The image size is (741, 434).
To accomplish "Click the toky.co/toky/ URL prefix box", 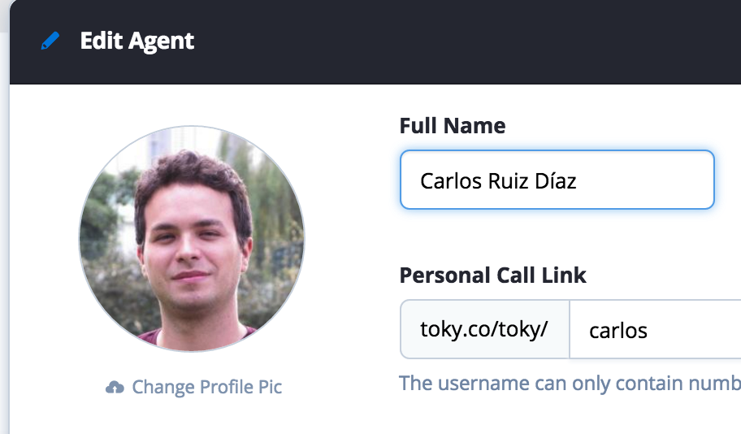I will click(484, 330).
